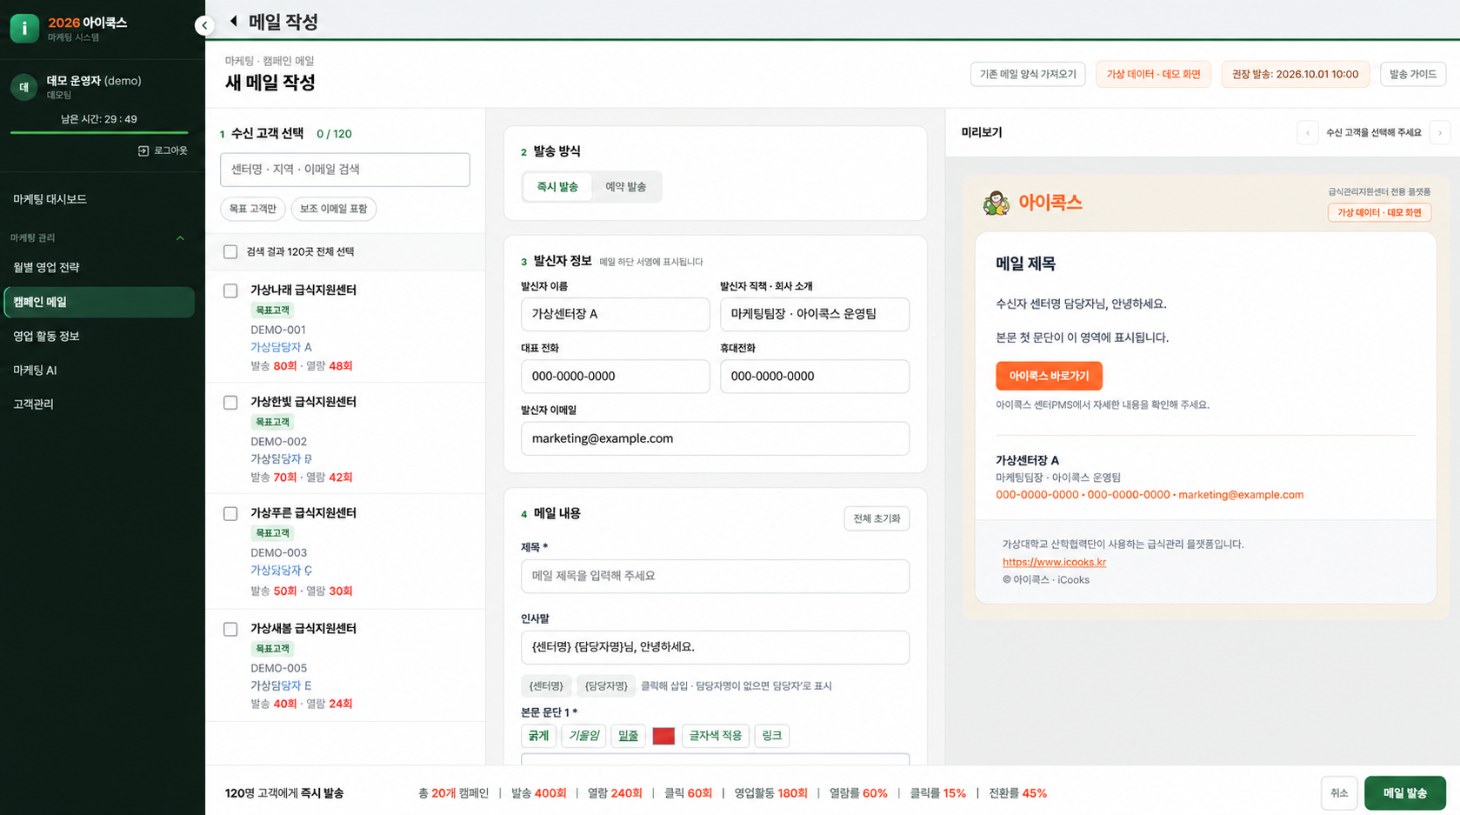Select 가상나래 급식지원센터 checkbox

click(x=230, y=291)
